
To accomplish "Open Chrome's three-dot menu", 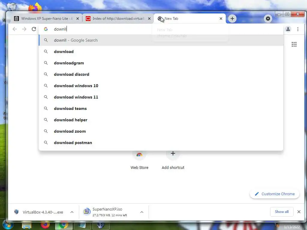I will pyautogui.click(x=298, y=29).
